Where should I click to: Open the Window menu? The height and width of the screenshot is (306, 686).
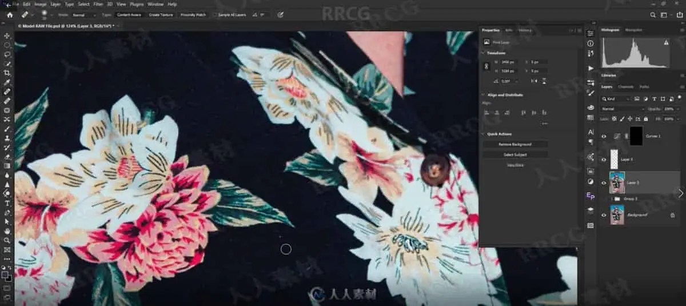click(x=155, y=4)
